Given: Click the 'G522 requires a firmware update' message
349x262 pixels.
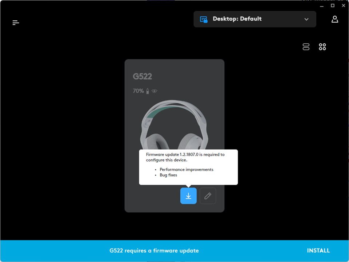Looking at the screenshot, I should (x=154, y=251).
